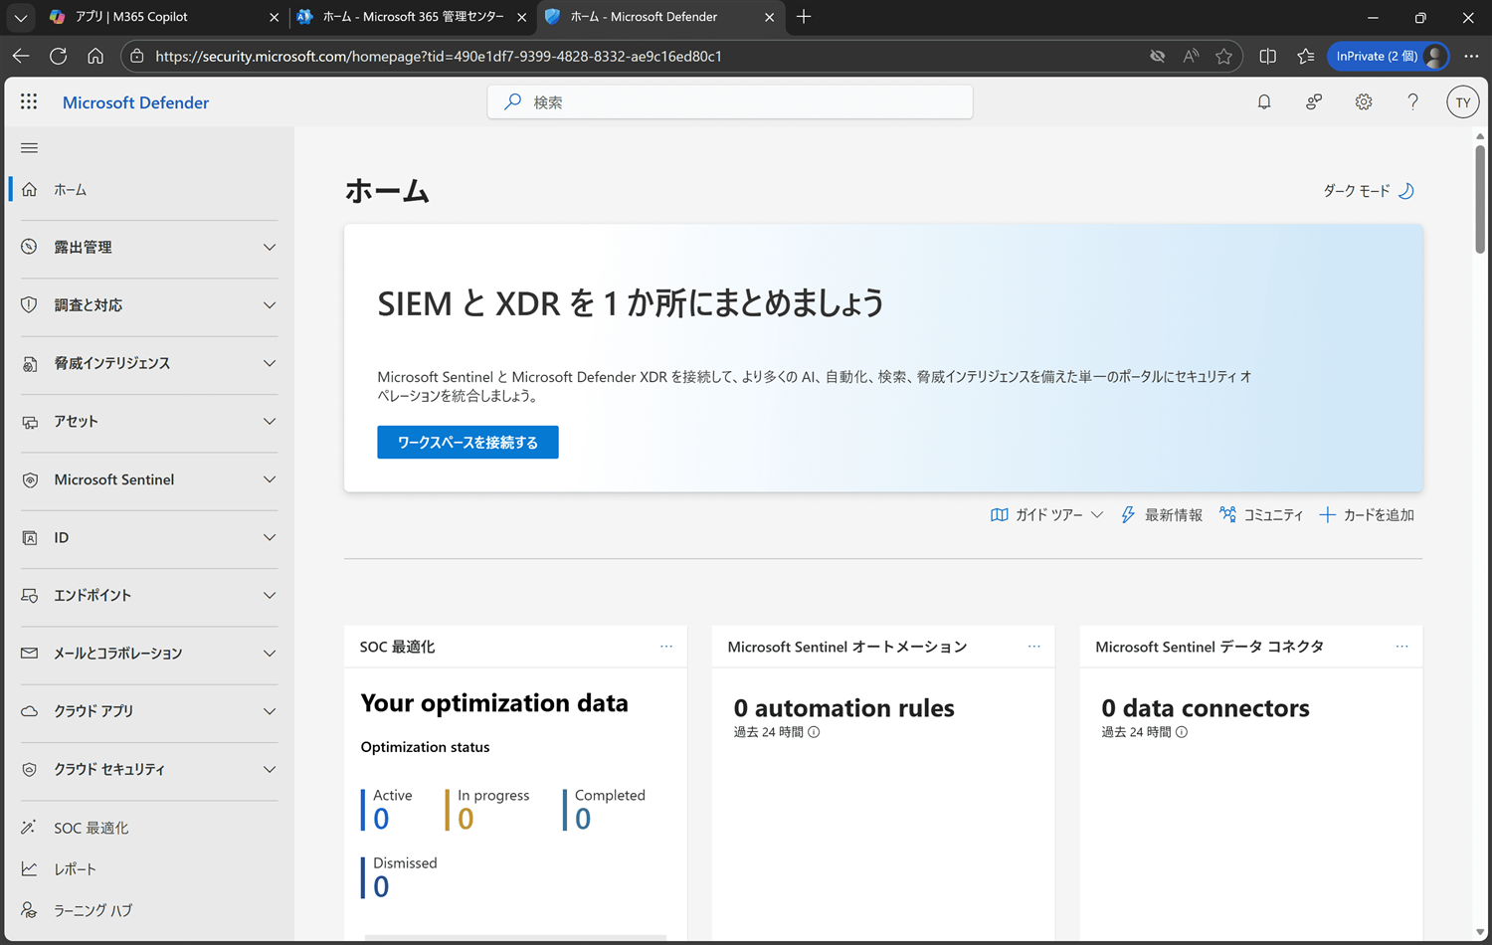Expand the エンドポイント chevron
Image resolution: width=1492 pixels, height=945 pixels.
270,595
